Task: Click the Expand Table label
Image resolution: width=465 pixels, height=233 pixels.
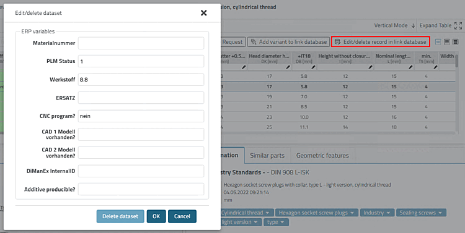Action: click(435, 25)
